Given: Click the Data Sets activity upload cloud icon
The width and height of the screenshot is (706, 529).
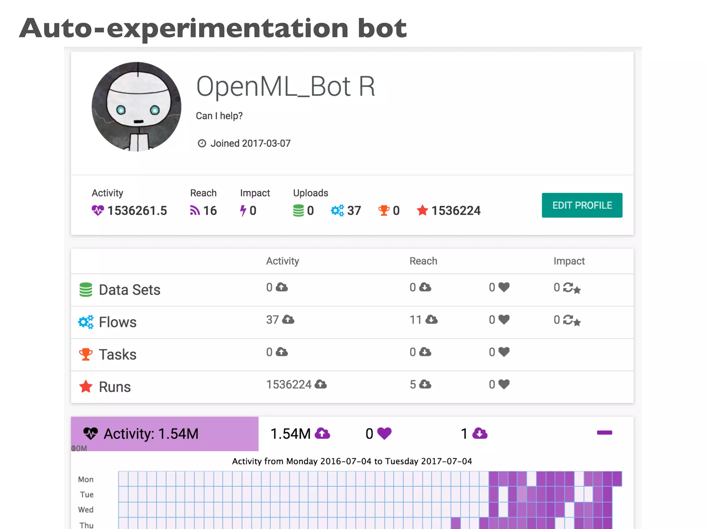Looking at the screenshot, I should (x=282, y=287).
